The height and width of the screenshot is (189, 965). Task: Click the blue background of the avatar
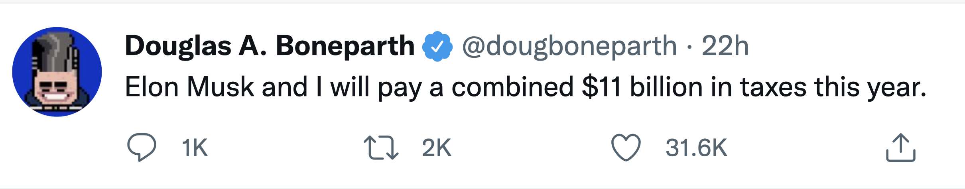24,72
